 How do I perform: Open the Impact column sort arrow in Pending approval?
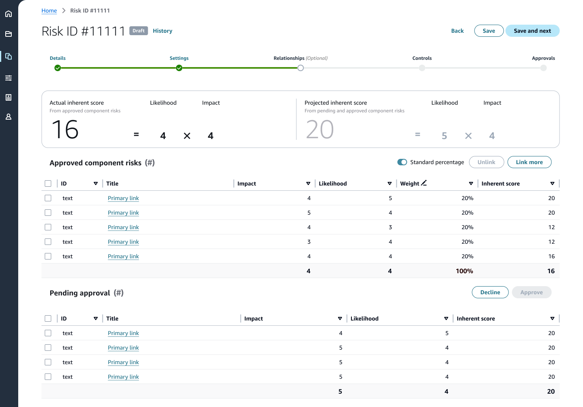tap(340, 318)
